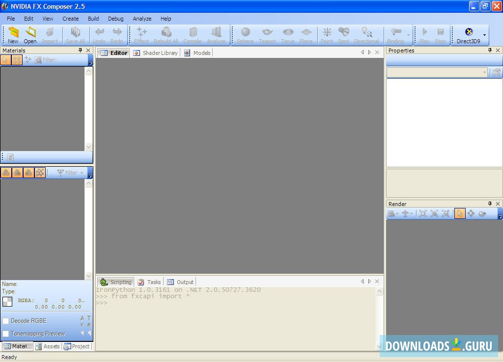The image size is (503, 362).
Task: Open the camera dropdown in the Render toolbar
Action: [x=396, y=213]
